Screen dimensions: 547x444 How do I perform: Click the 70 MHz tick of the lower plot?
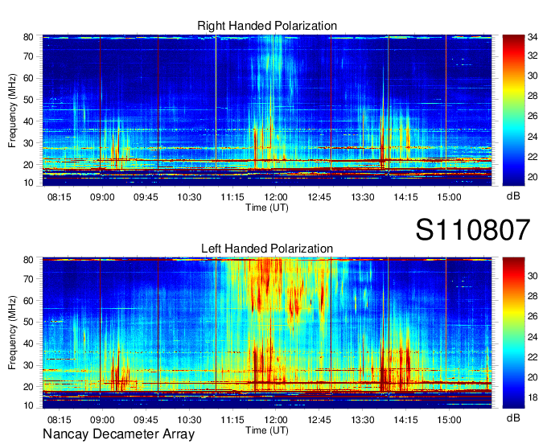coord(28,278)
